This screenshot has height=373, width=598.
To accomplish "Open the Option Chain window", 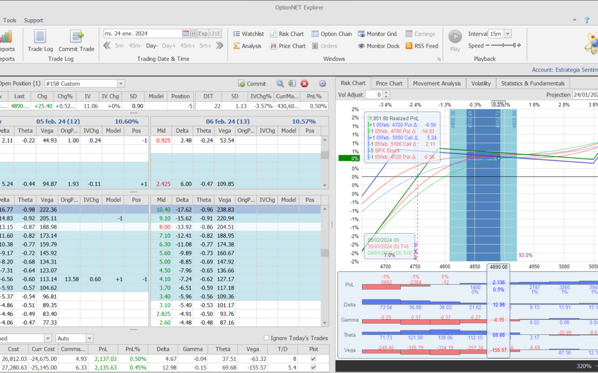I will pos(331,34).
